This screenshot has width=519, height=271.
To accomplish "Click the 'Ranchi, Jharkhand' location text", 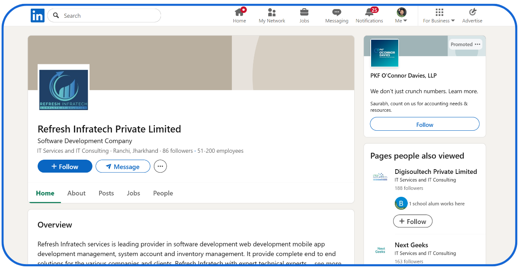I will click(136, 151).
